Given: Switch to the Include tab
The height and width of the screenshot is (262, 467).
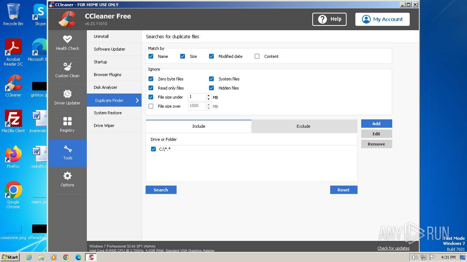Looking at the screenshot, I should coord(198,126).
